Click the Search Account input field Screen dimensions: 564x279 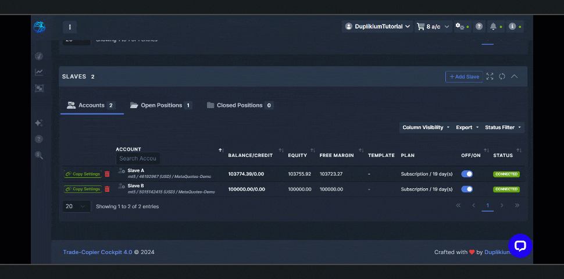coord(138,158)
